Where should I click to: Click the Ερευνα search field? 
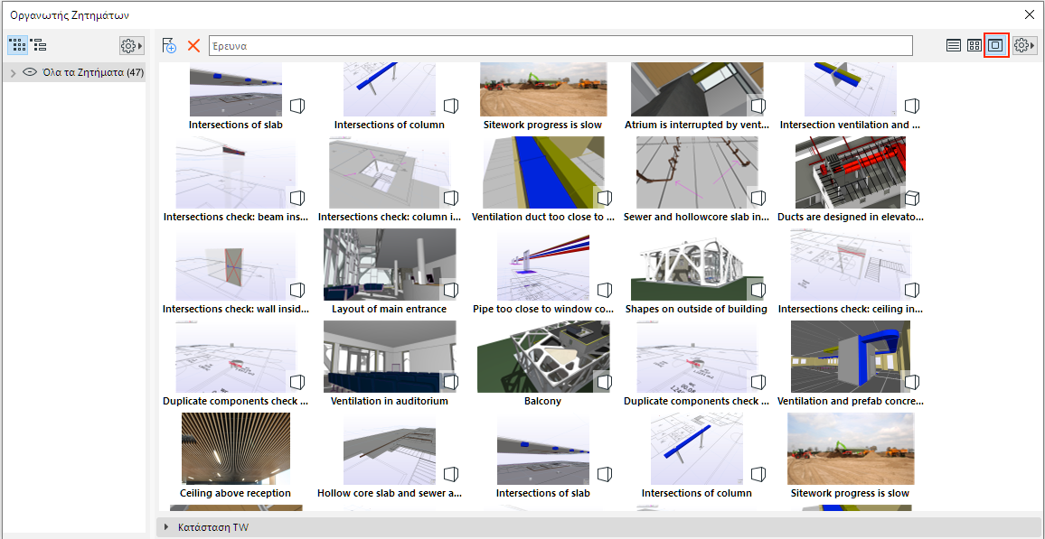tap(560, 46)
